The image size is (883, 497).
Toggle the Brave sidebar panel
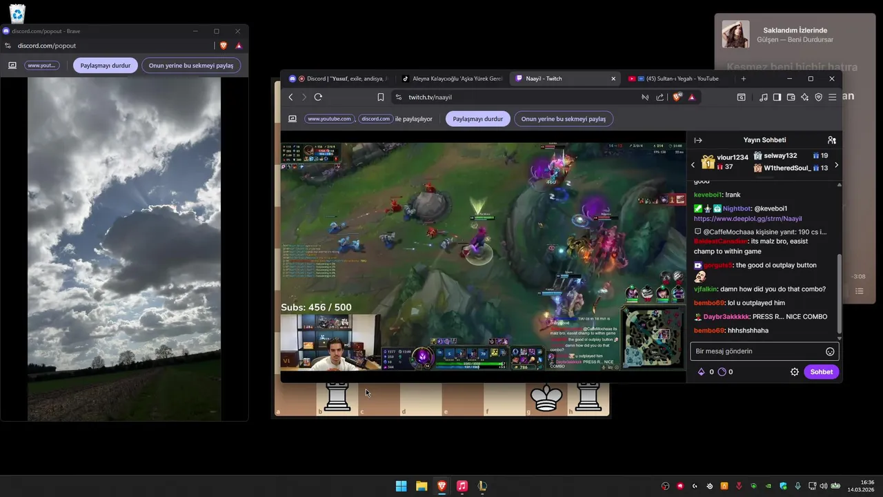[777, 97]
